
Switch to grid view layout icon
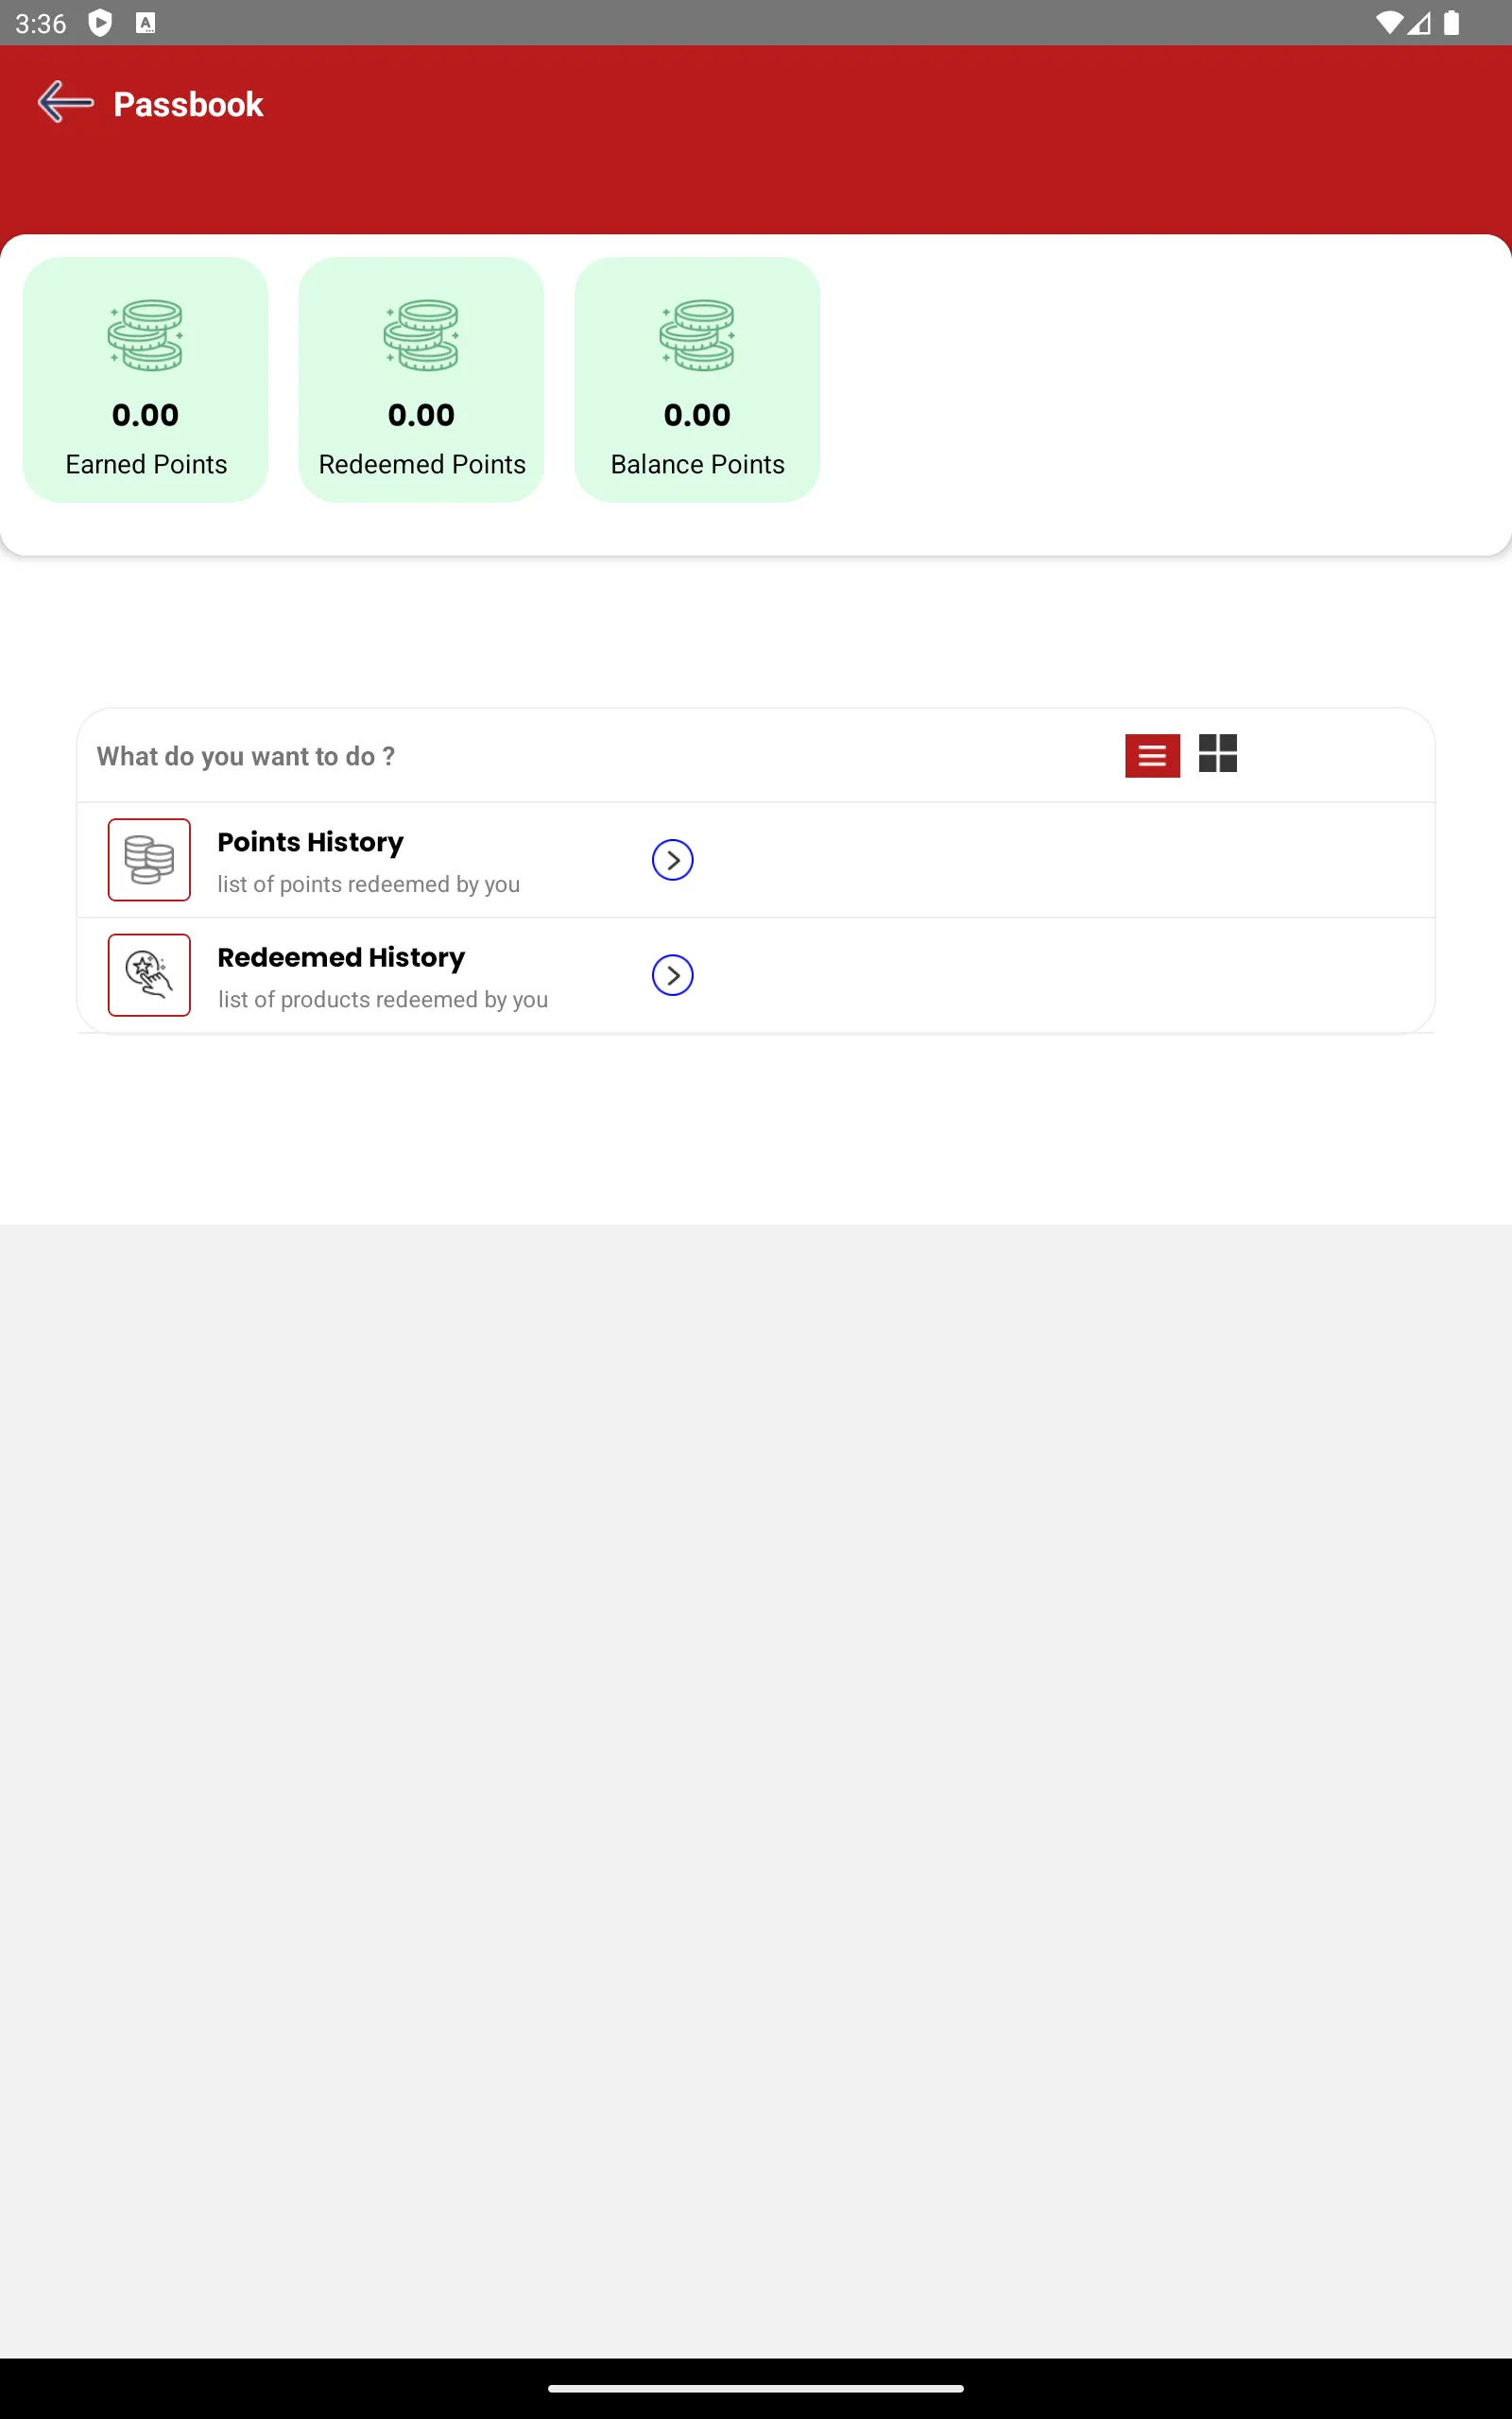[x=1218, y=754]
